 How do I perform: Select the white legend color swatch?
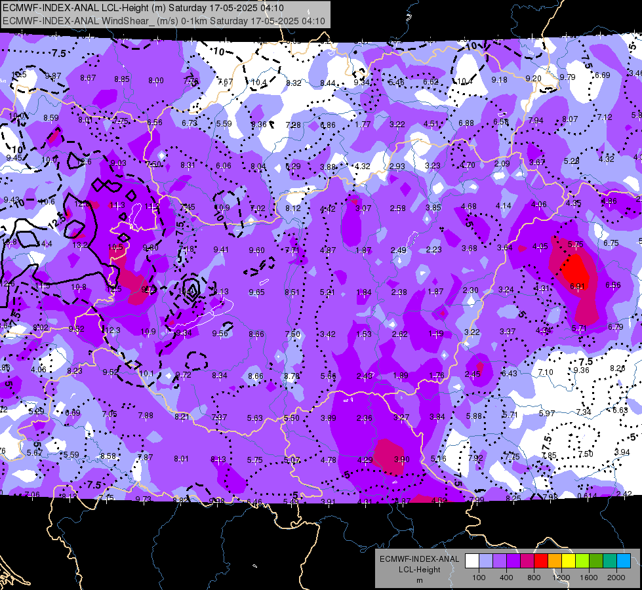coord(471,561)
